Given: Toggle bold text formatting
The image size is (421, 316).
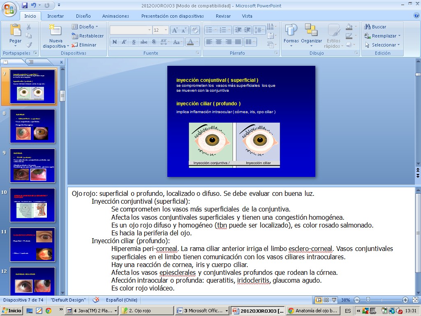Looking at the screenshot, I should [x=114, y=42].
